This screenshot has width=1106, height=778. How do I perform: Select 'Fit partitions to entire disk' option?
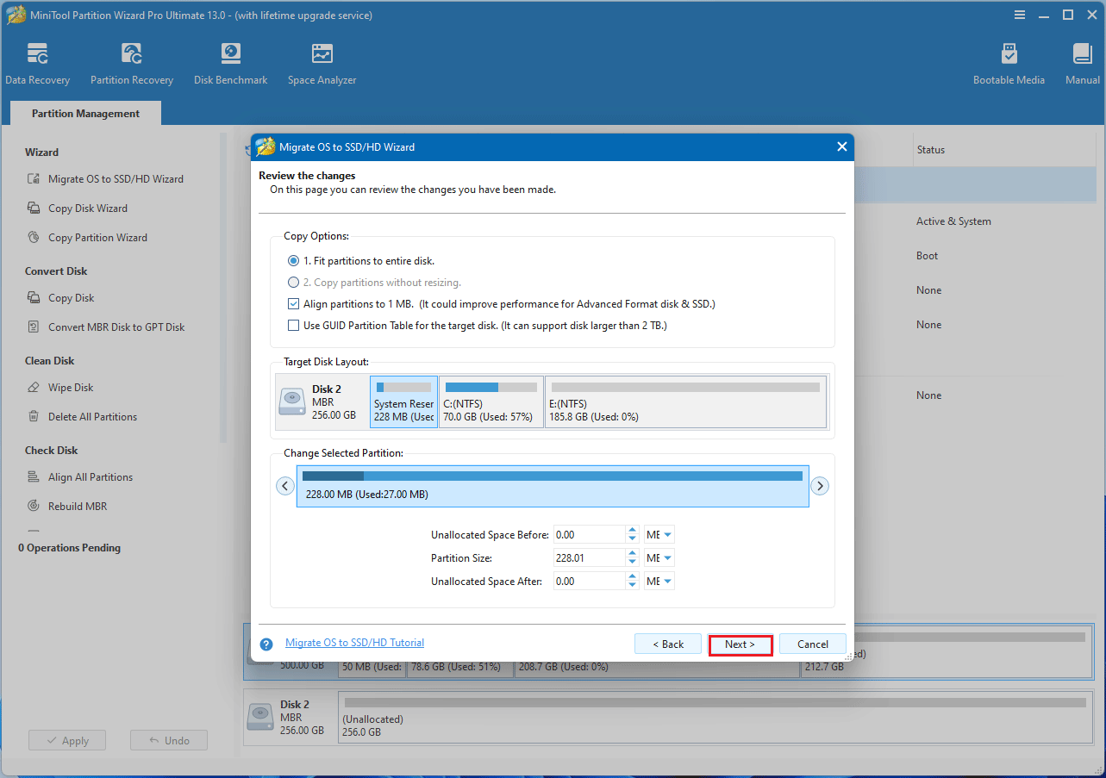(x=293, y=260)
